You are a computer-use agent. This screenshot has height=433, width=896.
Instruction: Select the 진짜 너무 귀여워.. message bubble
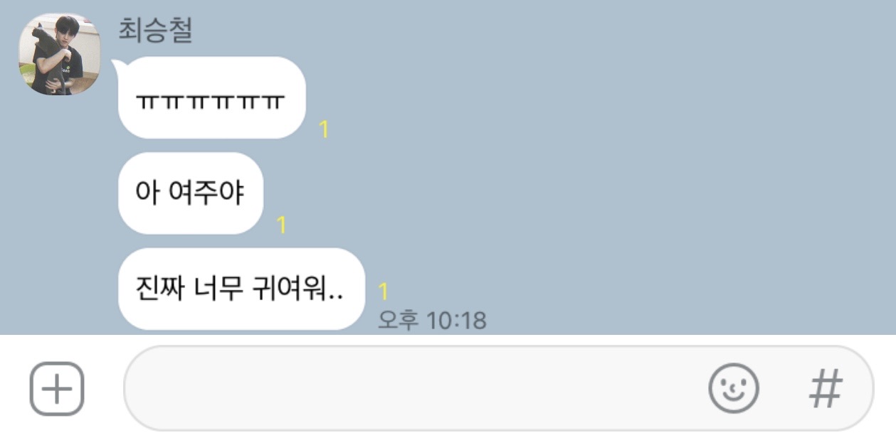[241, 289]
